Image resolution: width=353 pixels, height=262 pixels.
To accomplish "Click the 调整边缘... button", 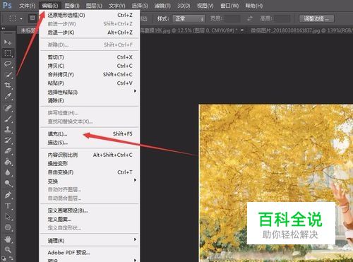I will pos(316,18).
